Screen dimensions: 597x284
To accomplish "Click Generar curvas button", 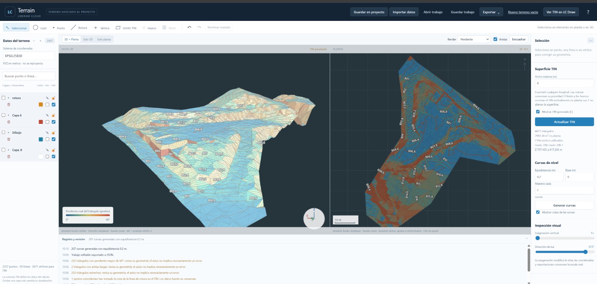I will (564, 205).
